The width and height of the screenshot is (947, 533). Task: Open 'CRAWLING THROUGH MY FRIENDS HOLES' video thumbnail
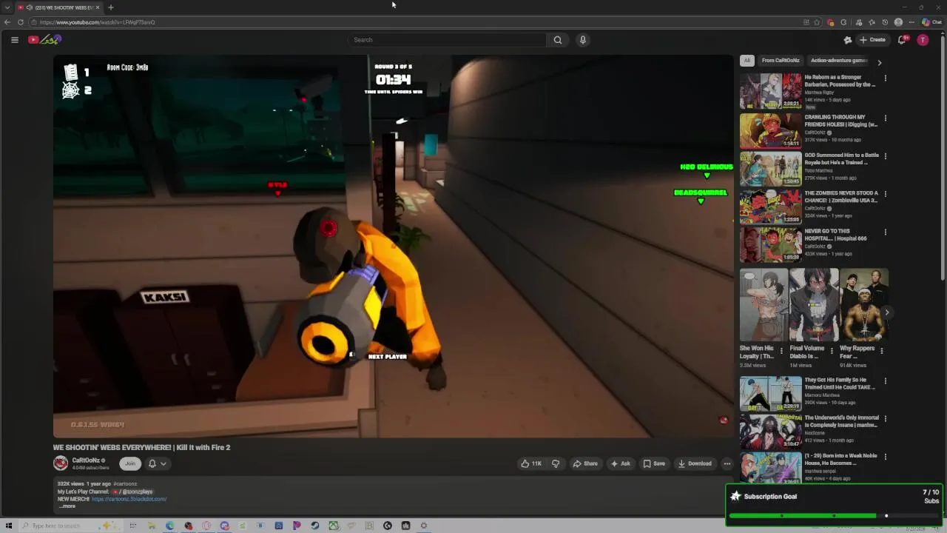tap(770, 130)
